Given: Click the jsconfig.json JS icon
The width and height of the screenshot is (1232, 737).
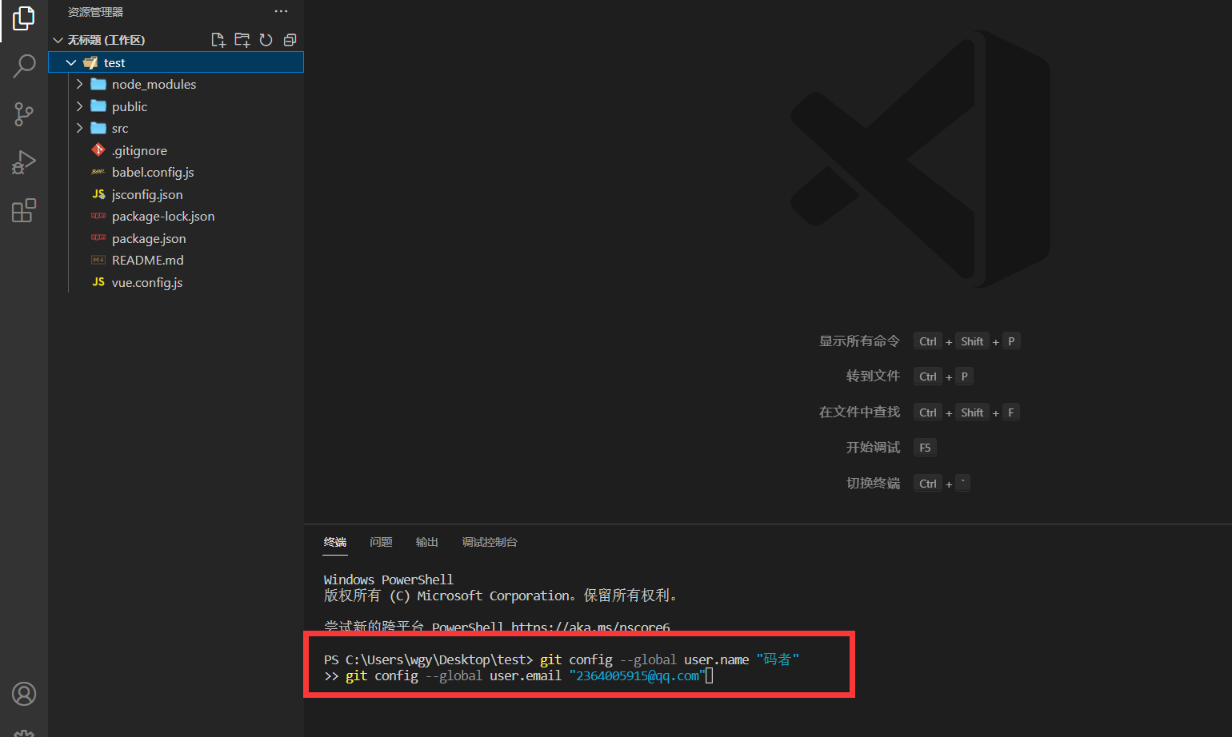Looking at the screenshot, I should [x=98, y=194].
